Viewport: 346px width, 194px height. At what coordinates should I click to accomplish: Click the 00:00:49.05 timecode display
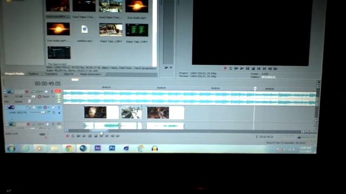(48, 84)
